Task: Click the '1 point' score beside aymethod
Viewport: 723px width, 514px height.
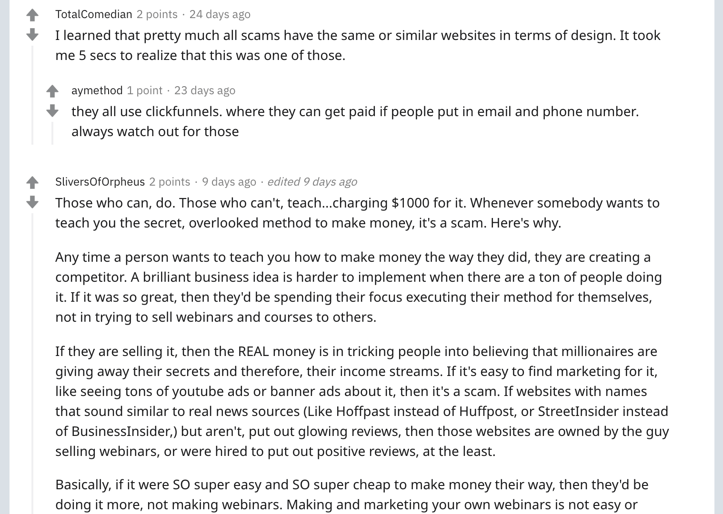Action: (145, 90)
